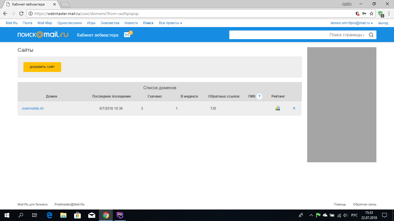This screenshot has width=394, height=221.
Task: Open the Почта menu link
Action: point(27,23)
